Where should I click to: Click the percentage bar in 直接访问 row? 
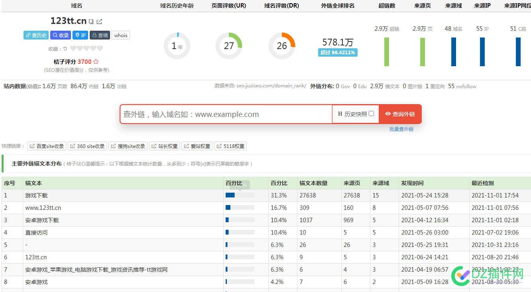240,232
